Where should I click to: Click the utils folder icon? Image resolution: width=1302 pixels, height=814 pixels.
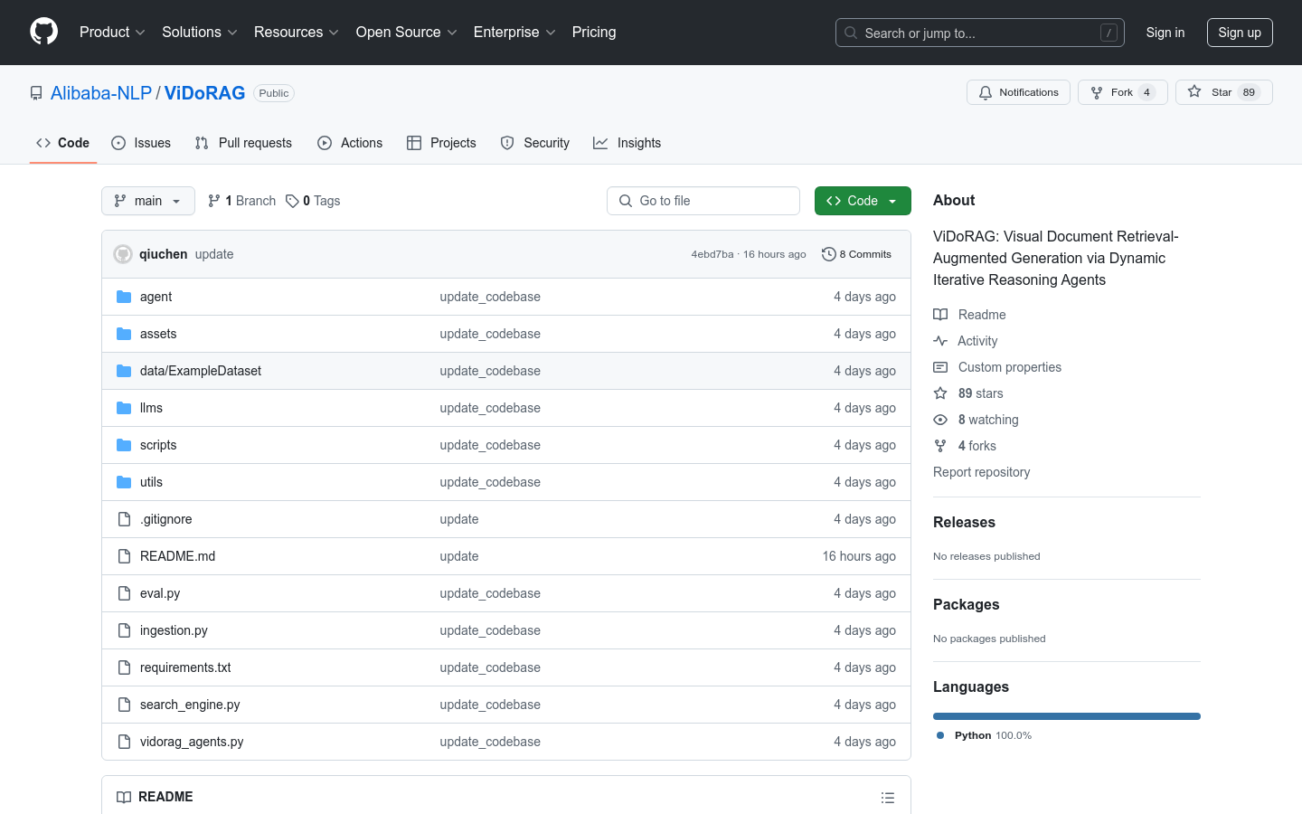pyautogui.click(x=124, y=482)
